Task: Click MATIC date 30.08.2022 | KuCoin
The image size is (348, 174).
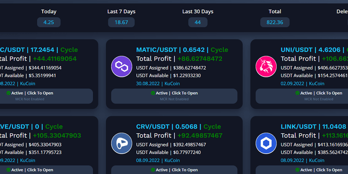Action: coord(158,84)
